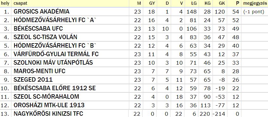This screenshot has height=117, width=268.
Task: Select the GROSICS AKADÉMIA team name
Action: click(x=41, y=11)
